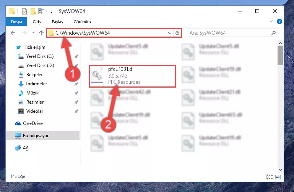Refresh the SysWOW64 folder view

[177, 33]
